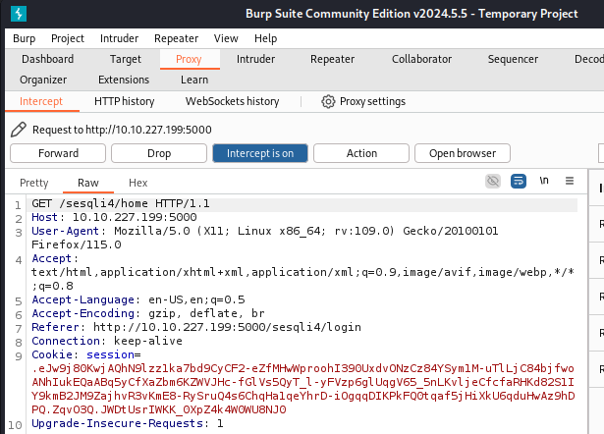Click the Request to http://10.10.227.199:5000 label

click(x=122, y=130)
